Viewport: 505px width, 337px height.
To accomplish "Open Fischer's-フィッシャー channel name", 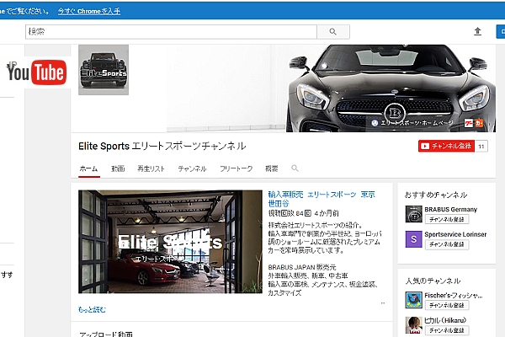I will [x=454, y=295].
